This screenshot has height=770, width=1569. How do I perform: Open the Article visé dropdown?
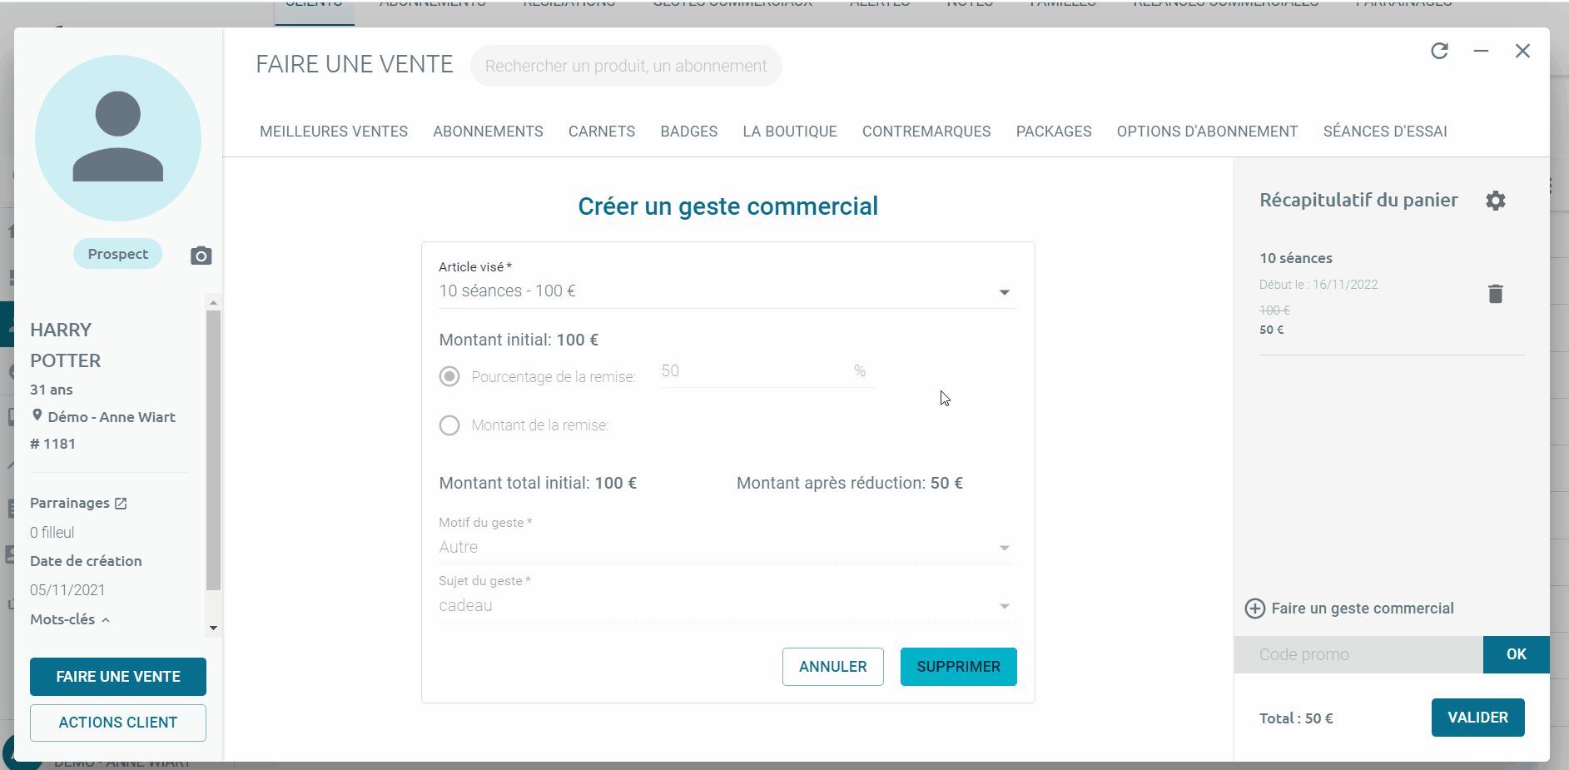(727, 291)
